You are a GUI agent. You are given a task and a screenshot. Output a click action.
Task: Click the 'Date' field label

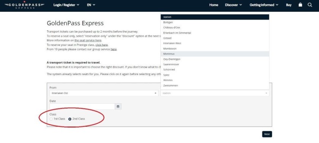(x=52, y=101)
